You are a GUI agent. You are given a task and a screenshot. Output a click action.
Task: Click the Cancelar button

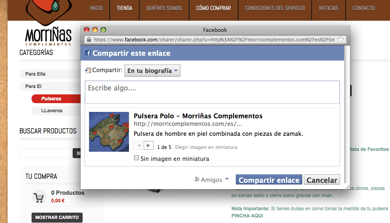click(x=322, y=180)
